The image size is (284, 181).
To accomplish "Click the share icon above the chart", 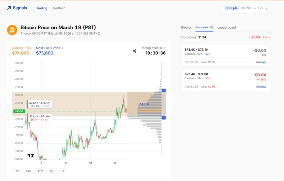I will click(135, 51).
